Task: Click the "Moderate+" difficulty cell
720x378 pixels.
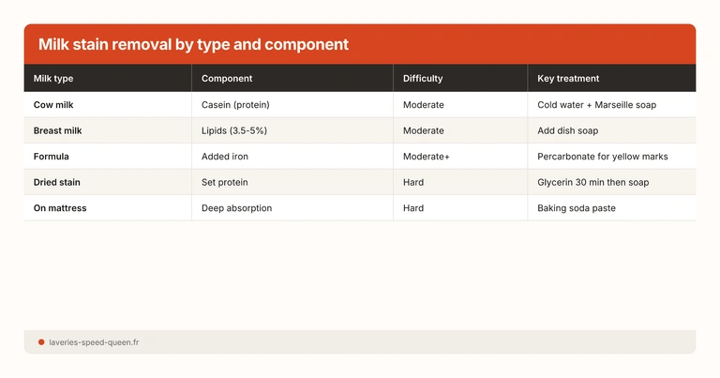Action: (427, 157)
